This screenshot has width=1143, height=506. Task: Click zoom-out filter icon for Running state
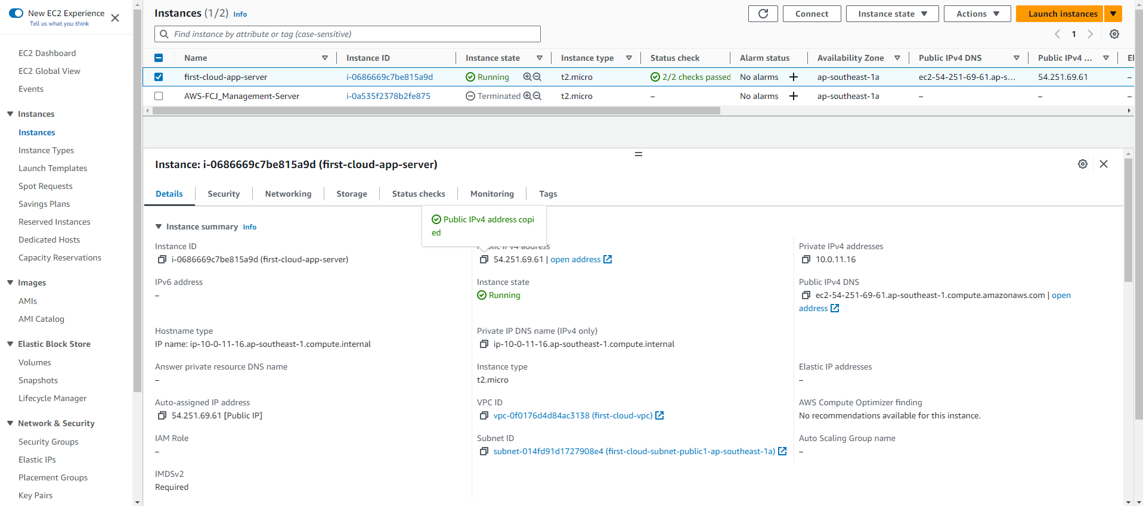537,77
